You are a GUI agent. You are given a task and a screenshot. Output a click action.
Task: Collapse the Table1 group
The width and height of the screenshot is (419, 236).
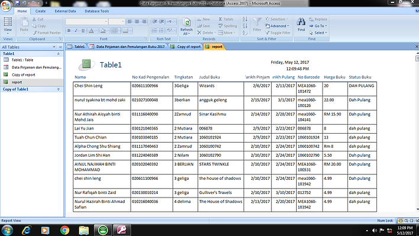pyautogui.click(x=59, y=54)
